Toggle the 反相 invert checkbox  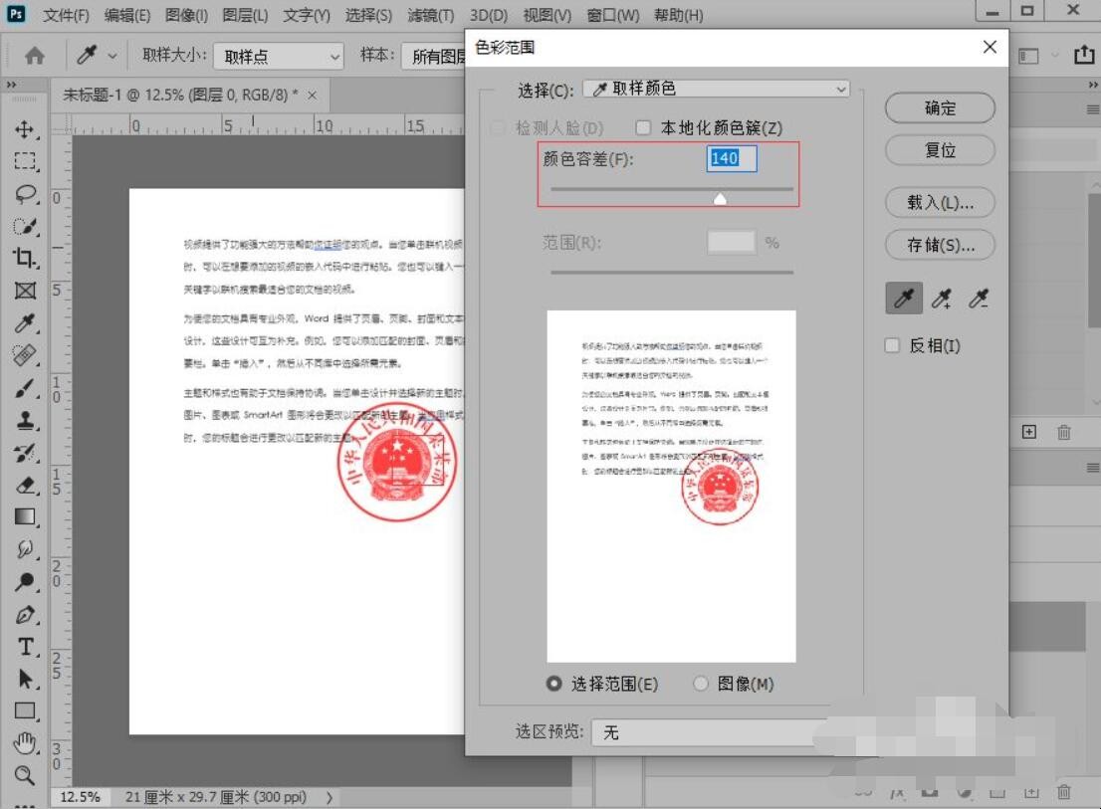tap(893, 345)
